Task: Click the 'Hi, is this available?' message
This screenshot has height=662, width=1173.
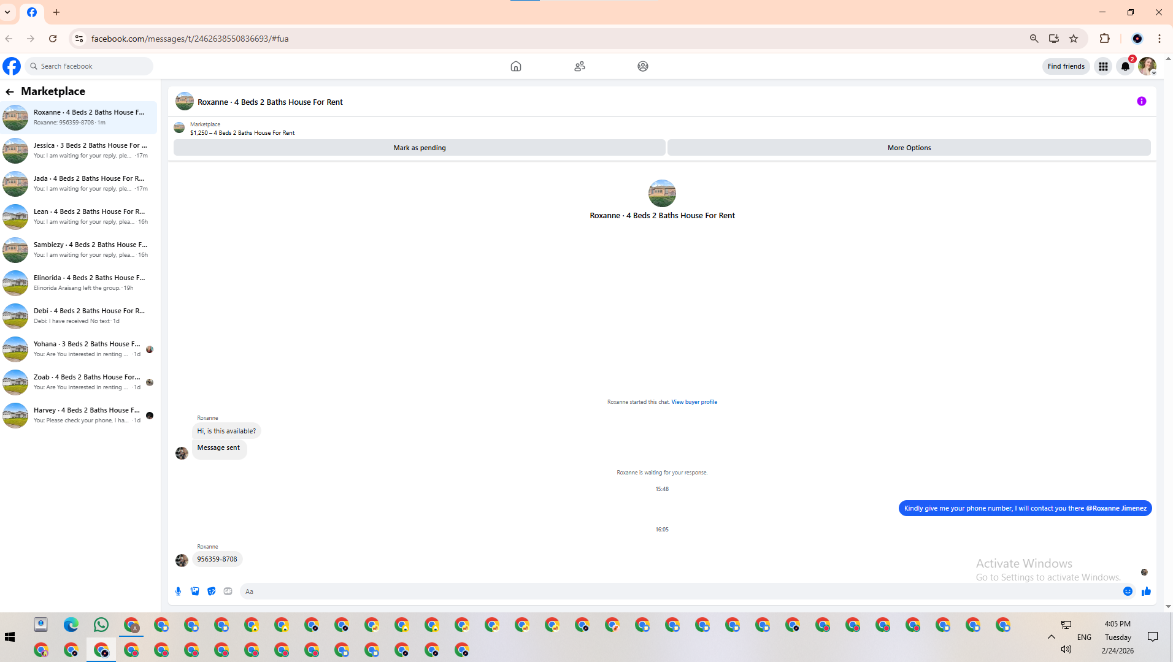Action: pyautogui.click(x=226, y=431)
